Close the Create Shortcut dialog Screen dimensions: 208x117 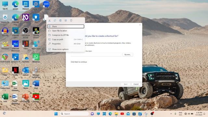pos(140,25)
